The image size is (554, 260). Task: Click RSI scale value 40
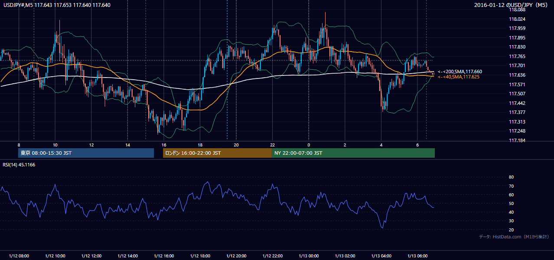point(511,212)
